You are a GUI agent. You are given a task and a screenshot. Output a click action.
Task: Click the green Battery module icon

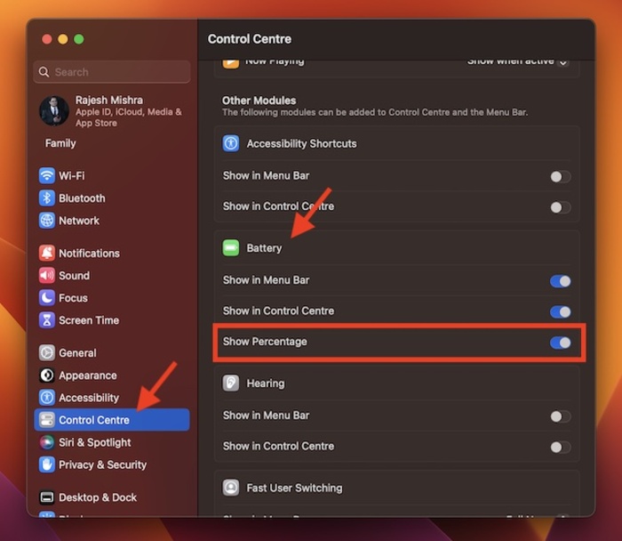click(x=230, y=248)
